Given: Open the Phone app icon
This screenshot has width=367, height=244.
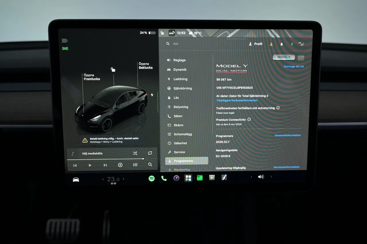Looking at the screenshot, I should tap(164, 178).
